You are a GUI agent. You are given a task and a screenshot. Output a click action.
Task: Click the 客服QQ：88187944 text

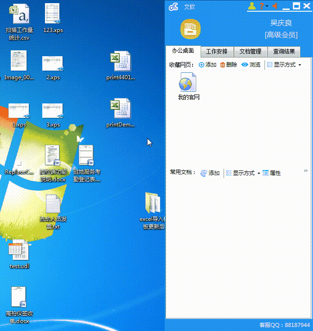pyautogui.click(x=285, y=325)
